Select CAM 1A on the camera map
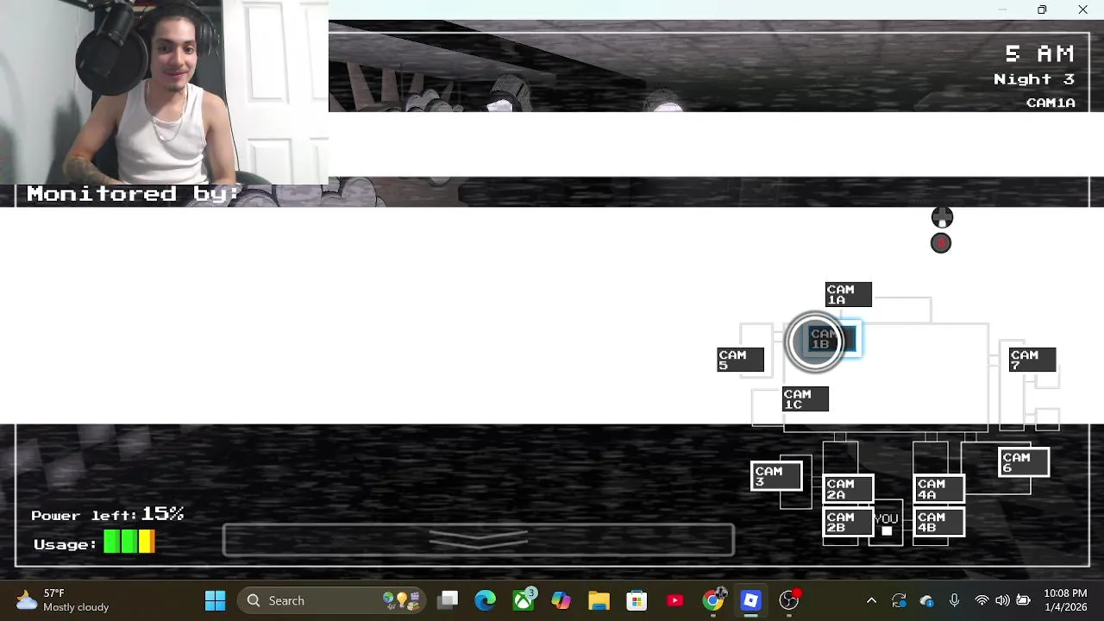Screen dimensions: 1104x621 pyautogui.click(x=849, y=295)
